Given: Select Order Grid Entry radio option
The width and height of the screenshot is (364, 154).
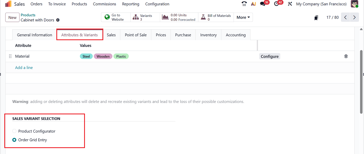Looking at the screenshot, I should point(14,140).
